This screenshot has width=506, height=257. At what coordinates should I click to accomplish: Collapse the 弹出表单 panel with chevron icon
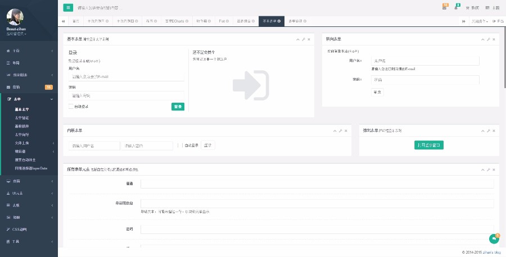[483, 131]
